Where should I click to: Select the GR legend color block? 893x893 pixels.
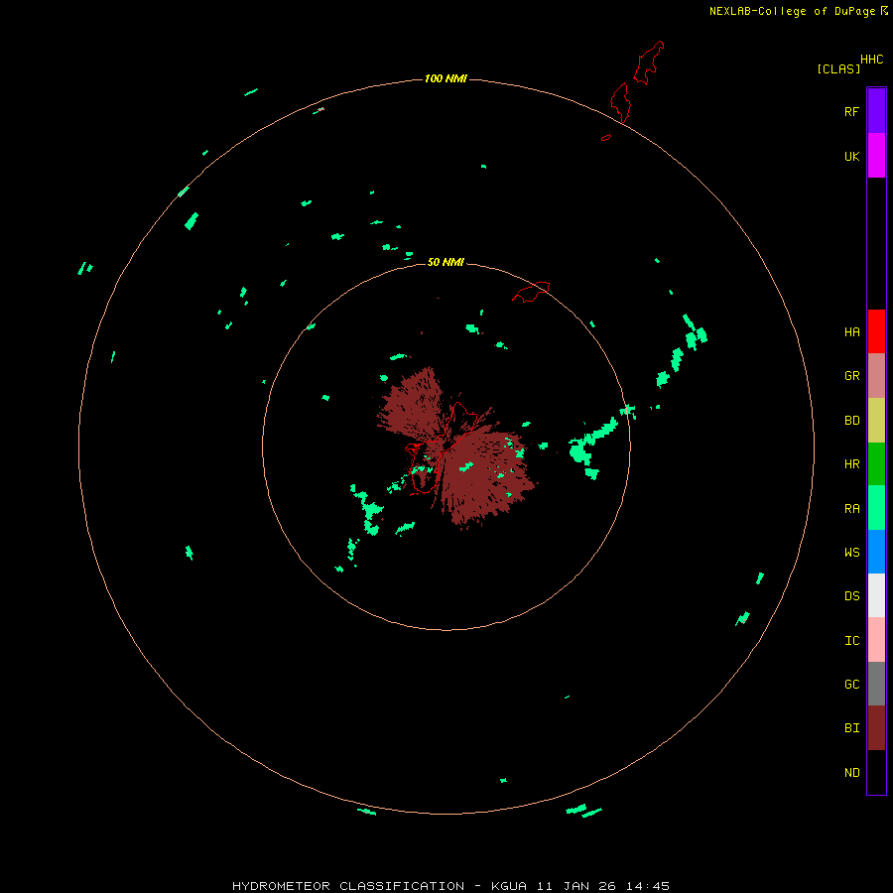tap(876, 375)
